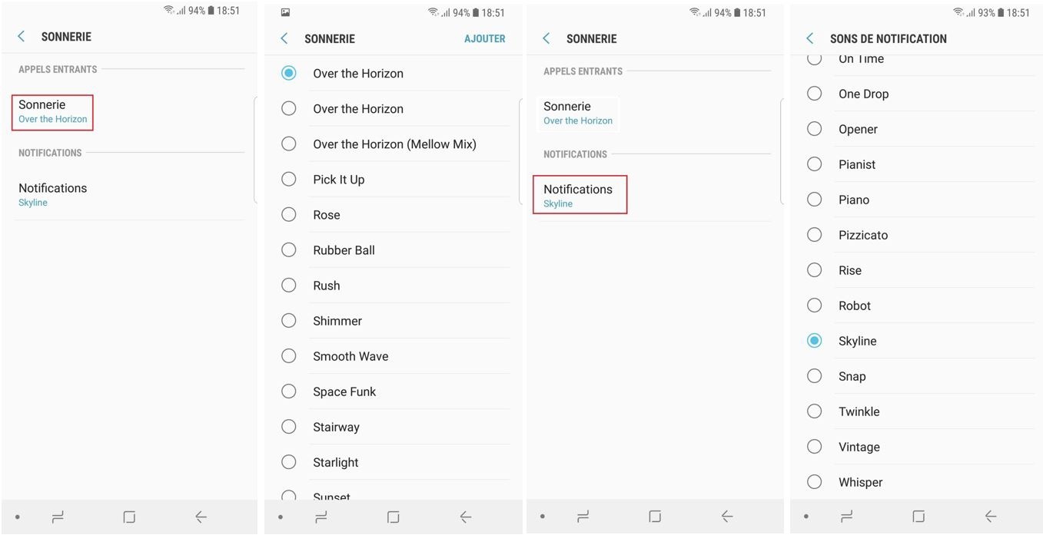Choose the Robot notification sound

click(919, 305)
